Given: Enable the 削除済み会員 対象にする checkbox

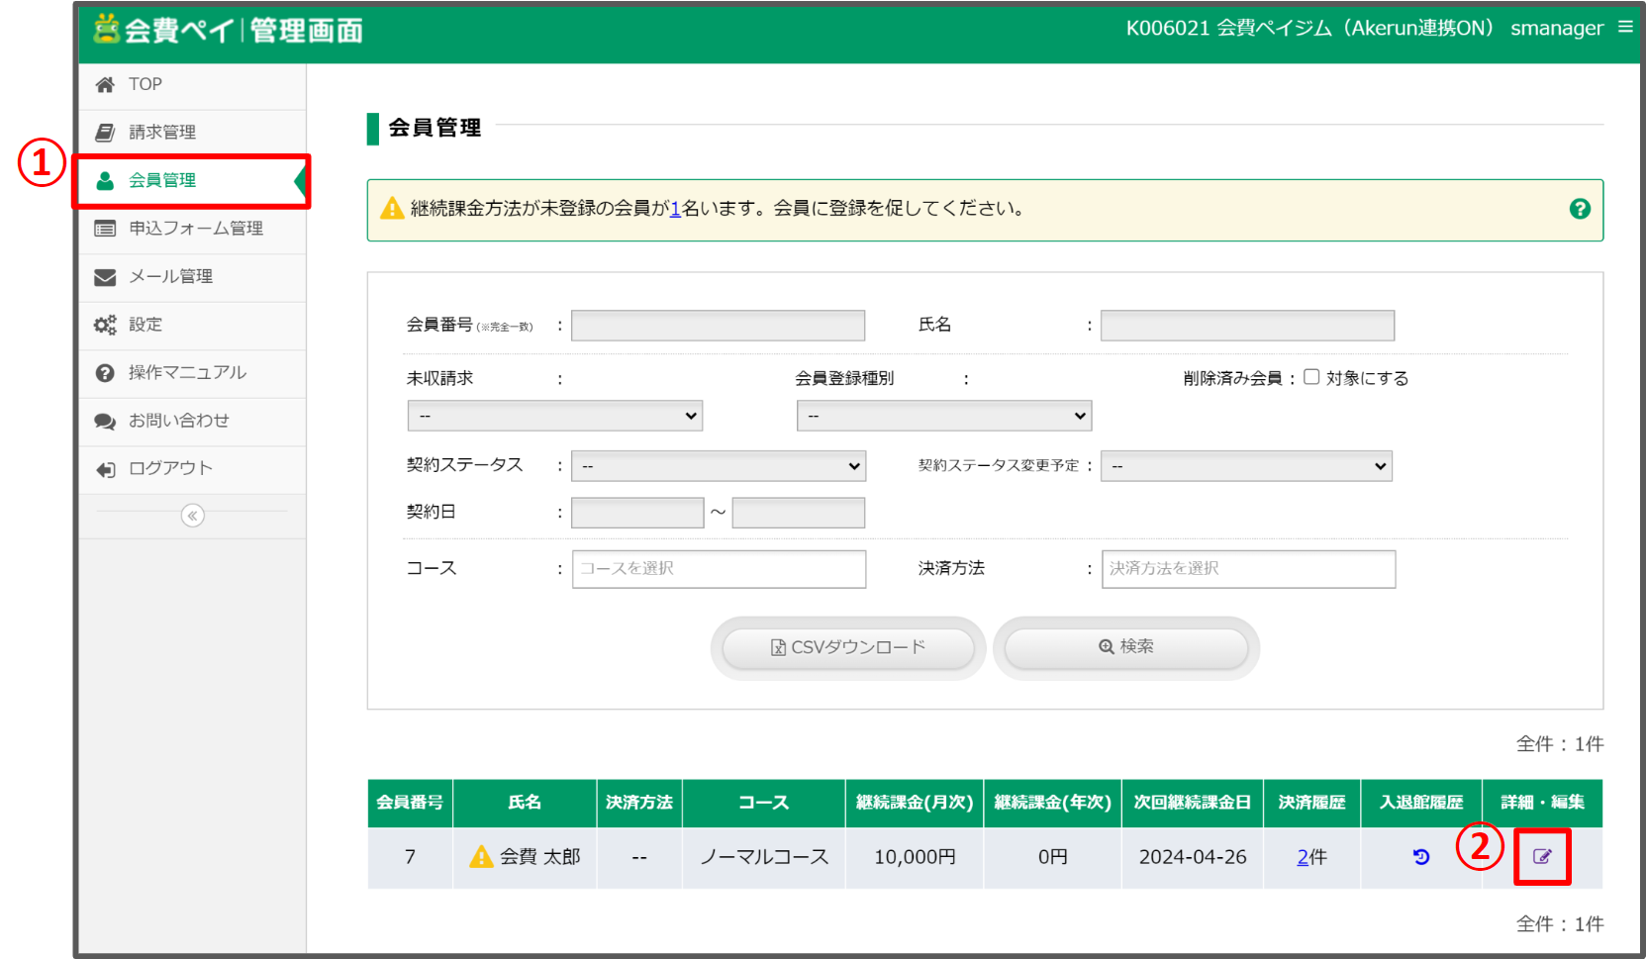Looking at the screenshot, I should (x=1311, y=377).
